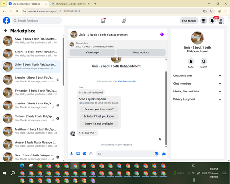Open Alyssa's apartment conversation
The image size is (230, 184).
click(31, 144)
